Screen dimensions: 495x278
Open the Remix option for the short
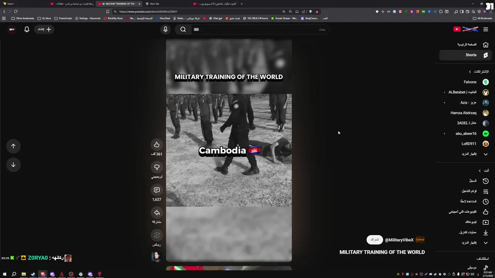point(157,235)
